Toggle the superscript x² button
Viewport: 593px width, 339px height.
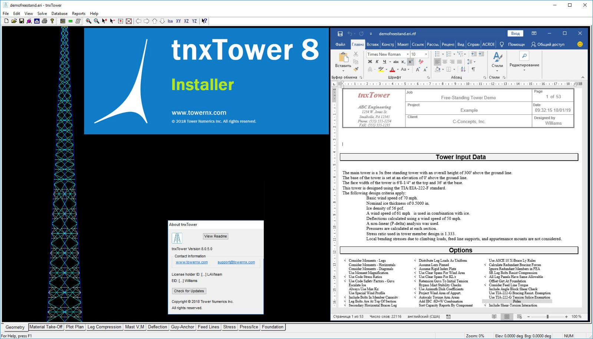point(410,62)
